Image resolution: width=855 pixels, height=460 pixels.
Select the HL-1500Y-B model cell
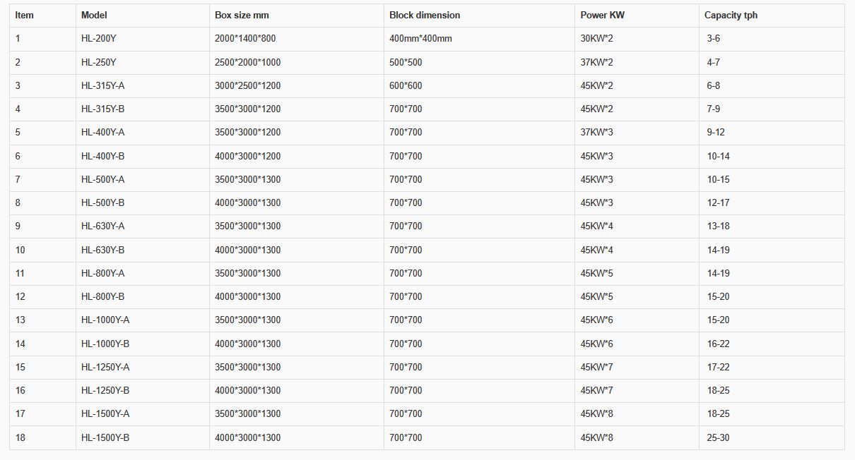click(105, 437)
